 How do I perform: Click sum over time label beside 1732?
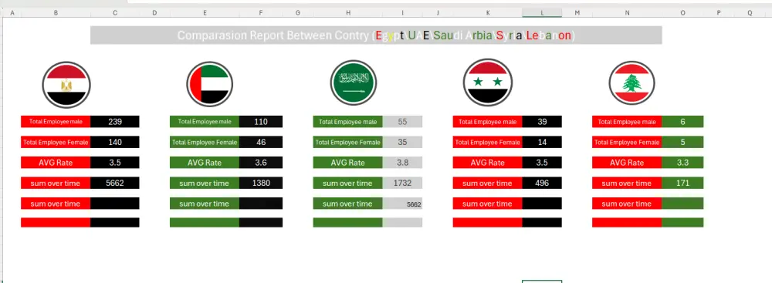tap(348, 183)
